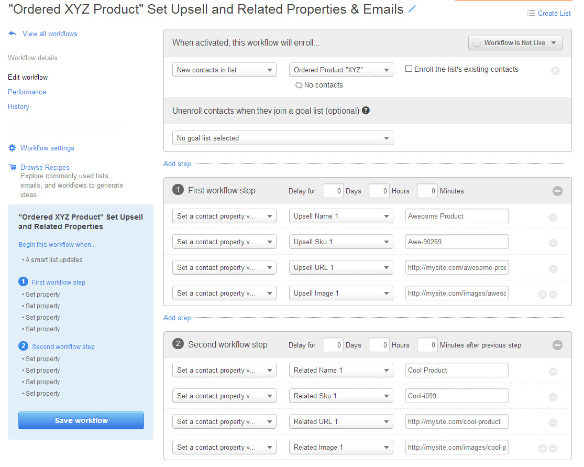584x467 pixels.
Task: Remove the Upsell Name 1 action row
Action: pyautogui.click(x=553, y=217)
